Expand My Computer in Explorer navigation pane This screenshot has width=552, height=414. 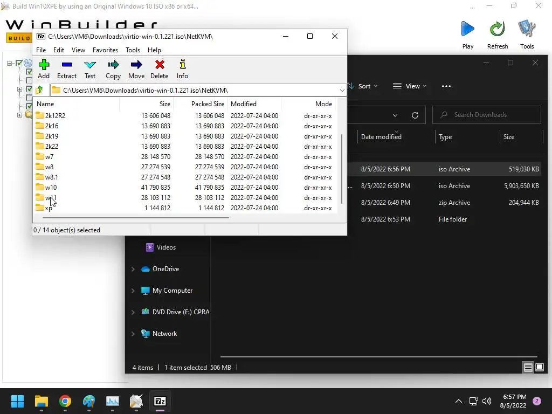click(133, 291)
